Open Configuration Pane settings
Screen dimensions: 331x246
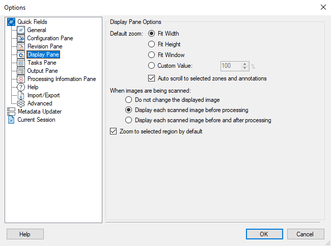[x=50, y=38]
